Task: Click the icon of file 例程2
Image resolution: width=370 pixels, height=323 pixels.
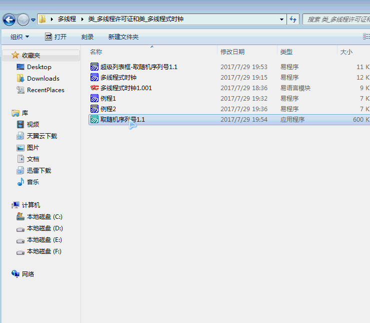Action: tap(94, 109)
